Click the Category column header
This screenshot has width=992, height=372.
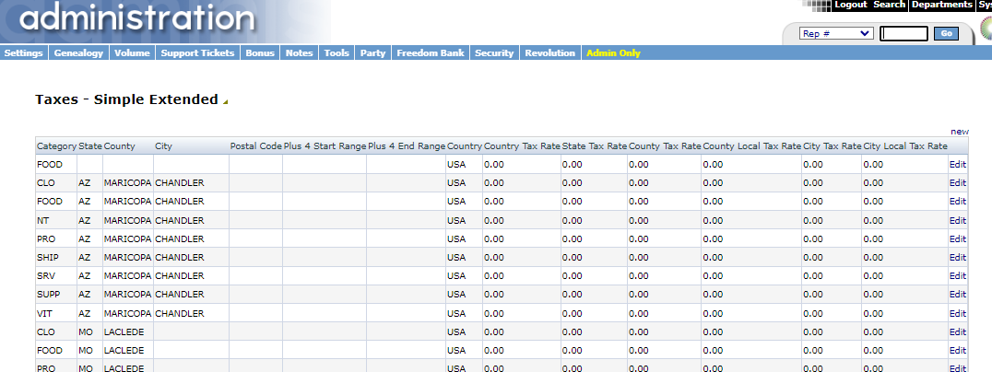point(56,145)
